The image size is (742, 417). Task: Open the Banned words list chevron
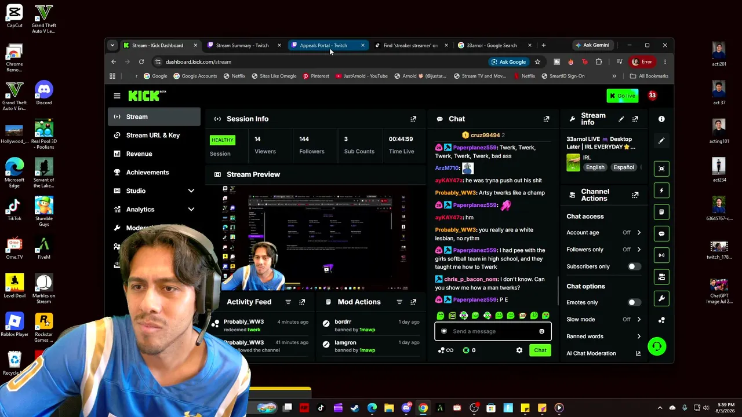click(x=639, y=336)
